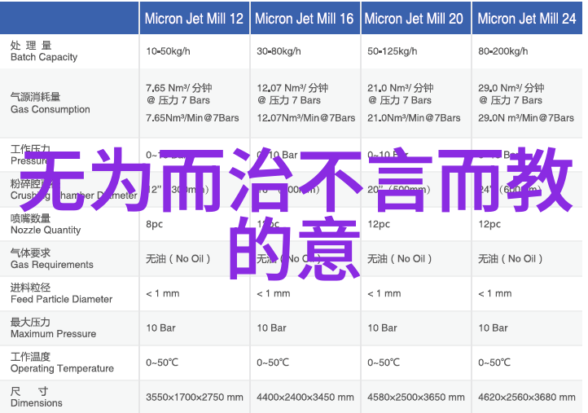Click 10 Bar under Jet Mill 16
588x413 pixels.
coord(271,327)
